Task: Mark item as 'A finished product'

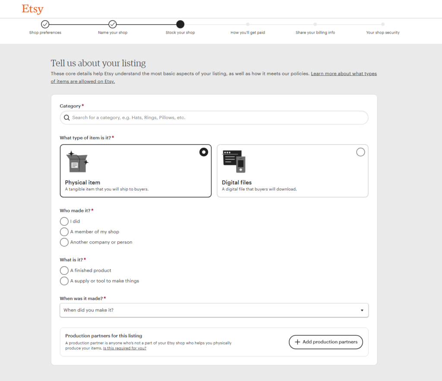Action: [64, 270]
